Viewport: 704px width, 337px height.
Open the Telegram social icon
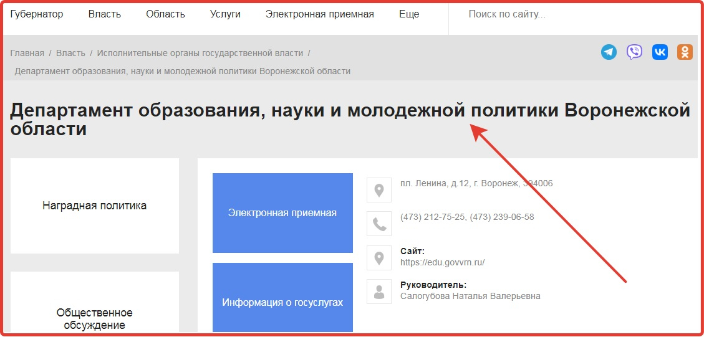[x=609, y=52]
